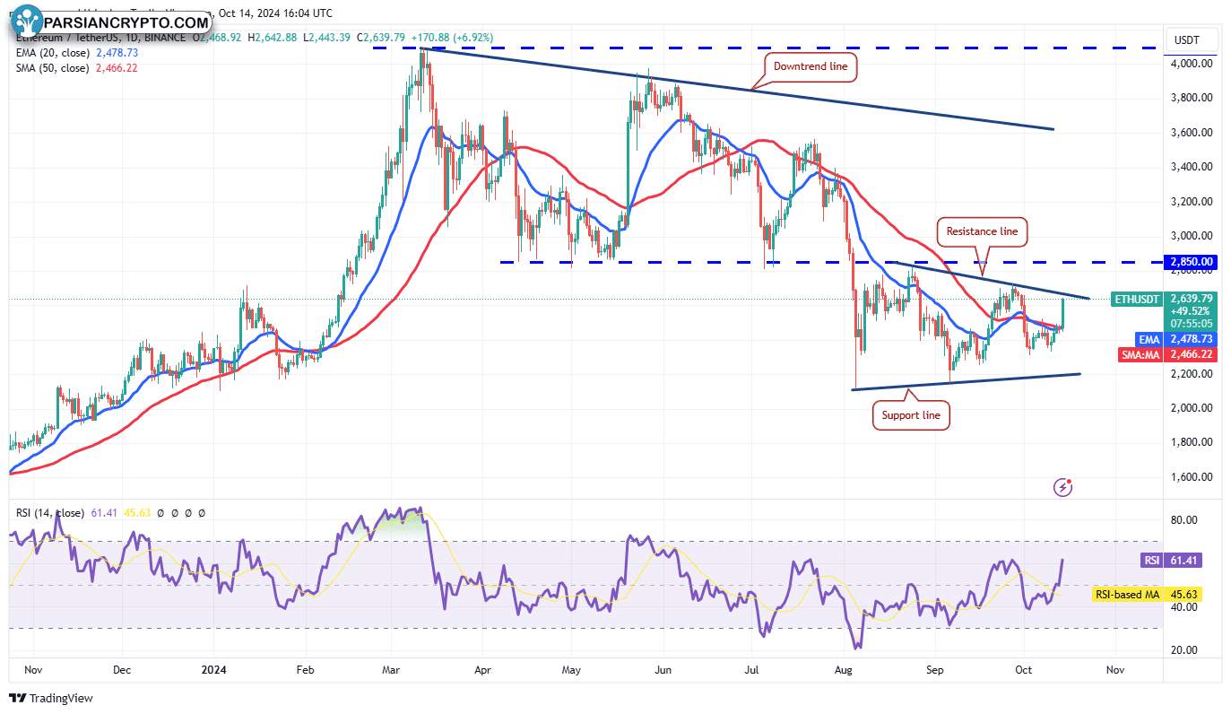
Task: Select the SMA (50, close) indicator legend
Action: (x=52, y=68)
